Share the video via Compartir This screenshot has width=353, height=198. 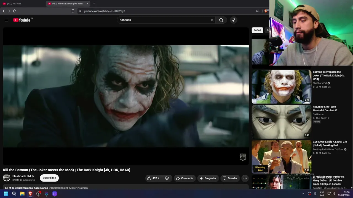coord(184,178)
